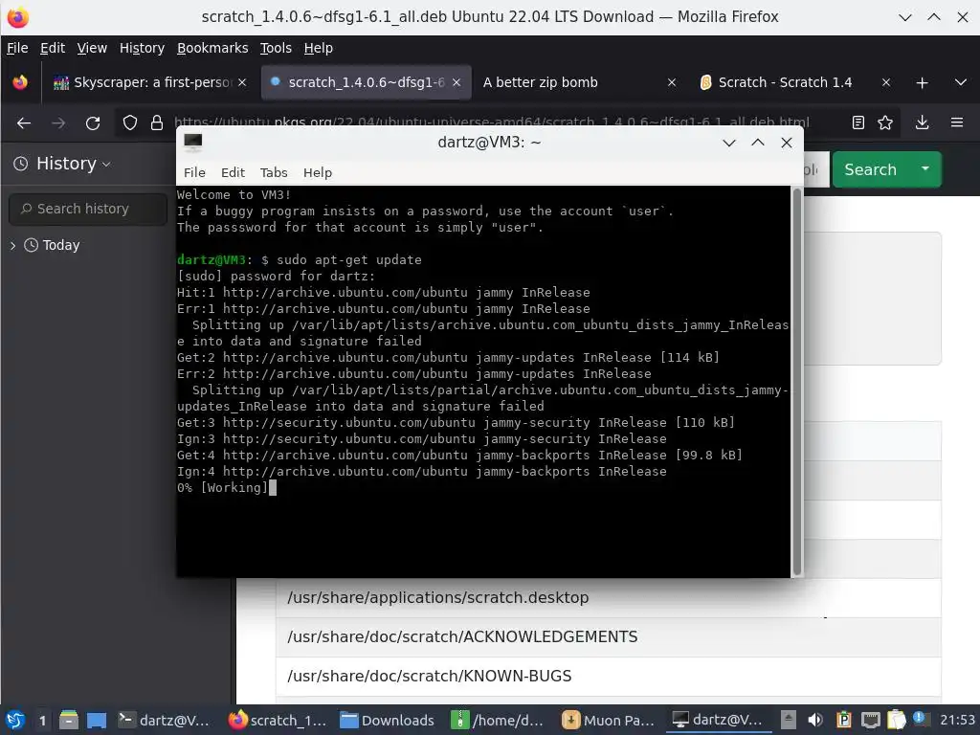Open the dropdown beside the green Search button

pyautogui.click(x=925, y=169)
